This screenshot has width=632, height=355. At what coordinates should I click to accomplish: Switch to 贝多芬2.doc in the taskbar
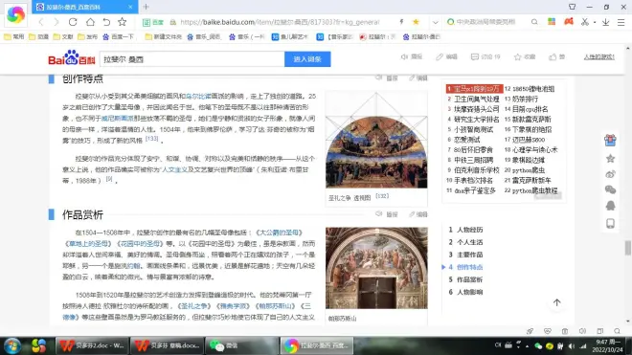point(92,345)
